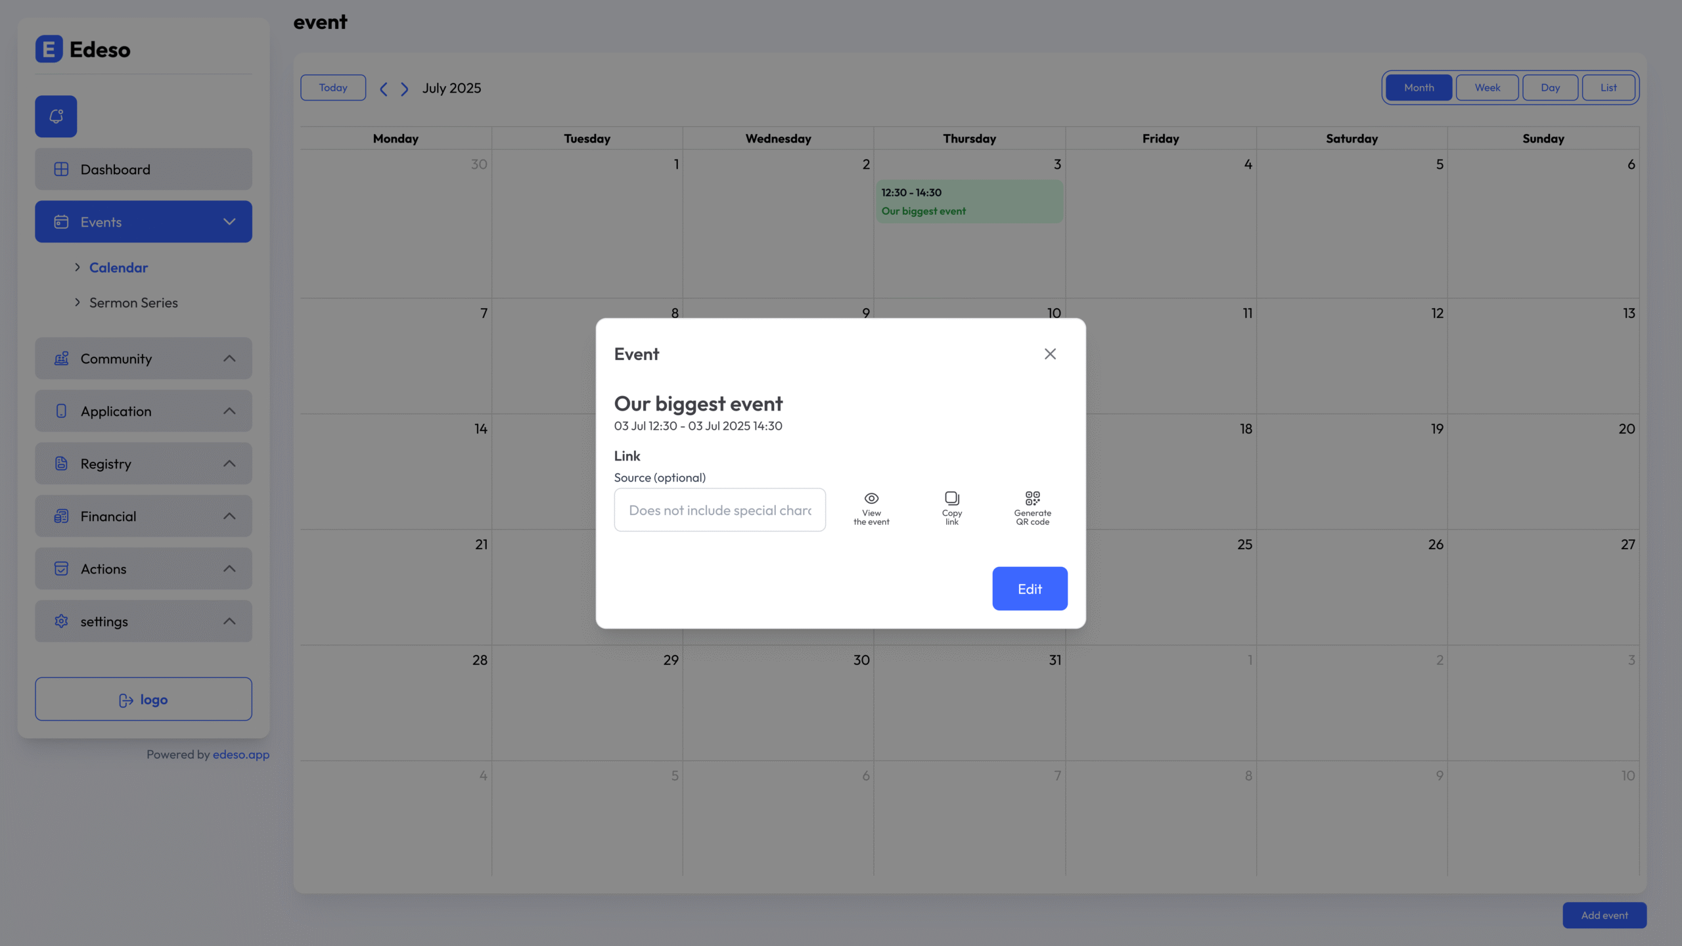Select Day calendar view
Viewport: 1682px width, 946px height.
(1550, 88)
